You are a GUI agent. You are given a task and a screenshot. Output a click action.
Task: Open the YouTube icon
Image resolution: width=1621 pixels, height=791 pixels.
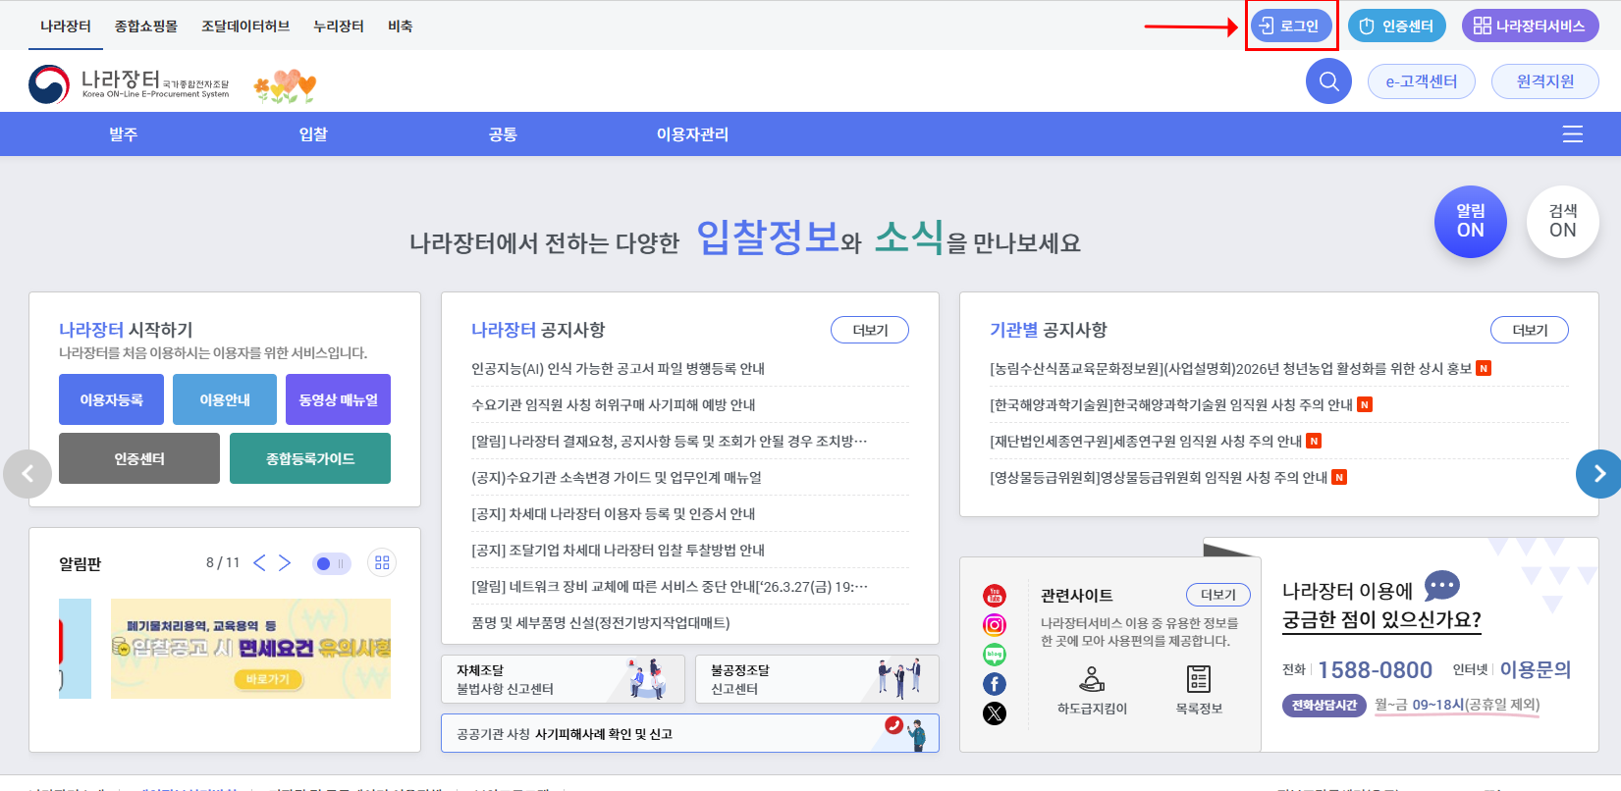[995, 596]
